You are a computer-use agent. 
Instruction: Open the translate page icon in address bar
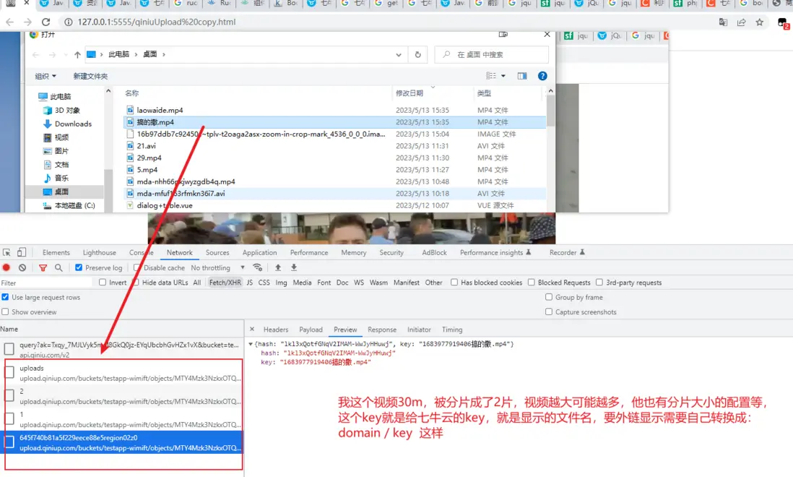coord(723,22)
